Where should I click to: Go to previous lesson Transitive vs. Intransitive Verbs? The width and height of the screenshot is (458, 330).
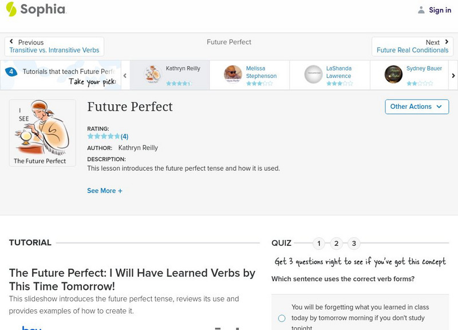click(54, 46)
